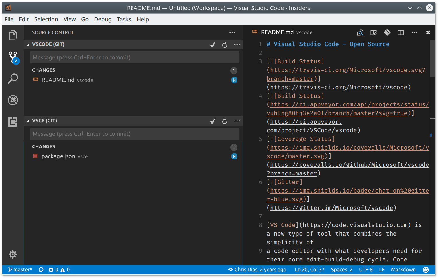439x279 pixels.
Task: Click the SOURCE CONTROL panel title
Action: (x=53, y=33)
